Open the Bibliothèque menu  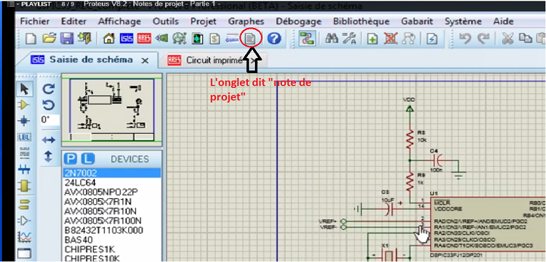362,22
